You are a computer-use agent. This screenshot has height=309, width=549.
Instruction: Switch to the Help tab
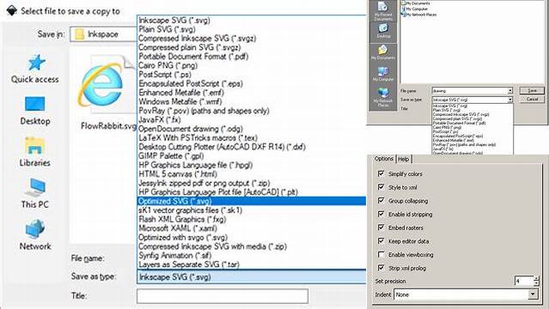pos(403,159)
